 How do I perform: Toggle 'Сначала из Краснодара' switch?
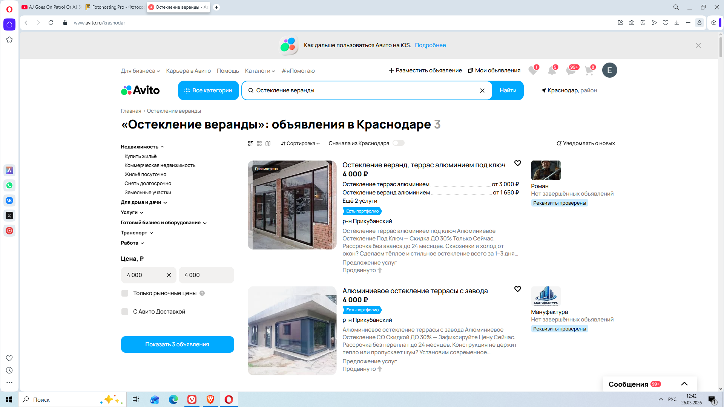(x=398, y=143)
